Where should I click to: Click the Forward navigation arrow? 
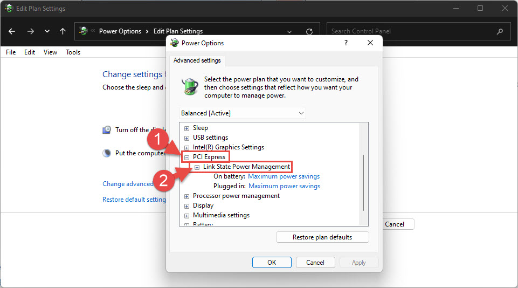pos(30,31)
